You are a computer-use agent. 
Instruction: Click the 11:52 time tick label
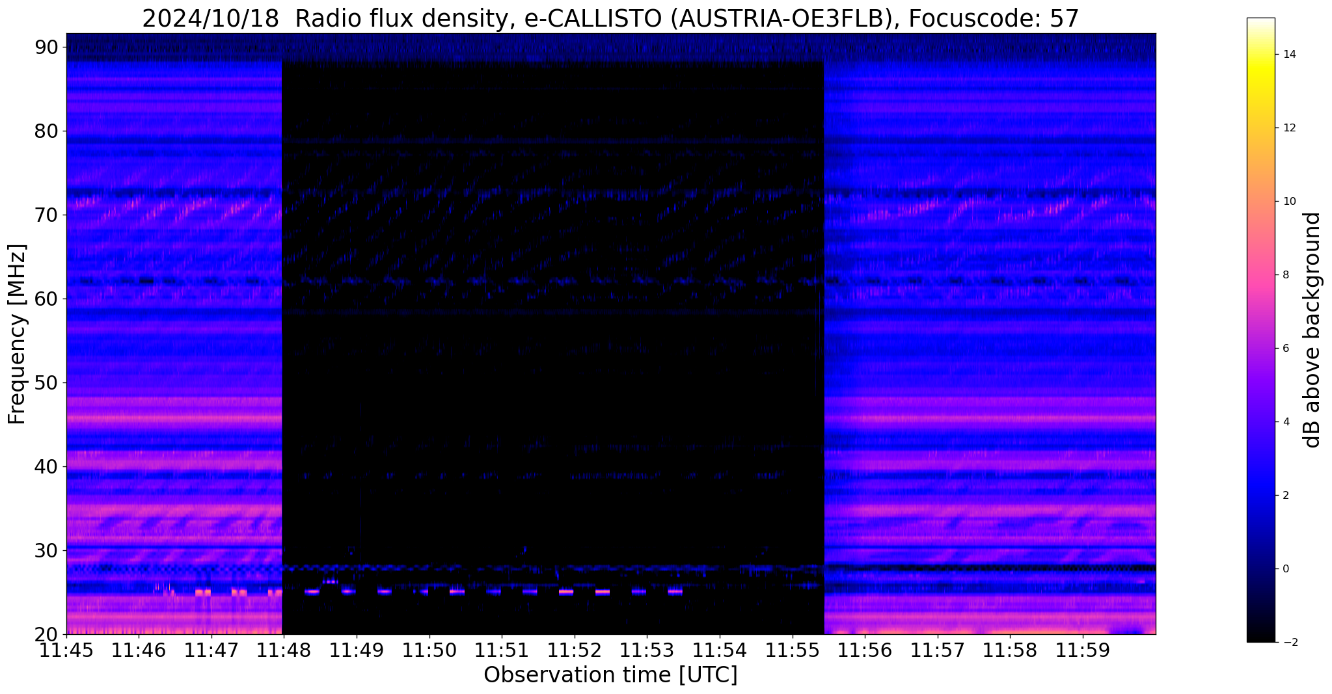(575, 650)
